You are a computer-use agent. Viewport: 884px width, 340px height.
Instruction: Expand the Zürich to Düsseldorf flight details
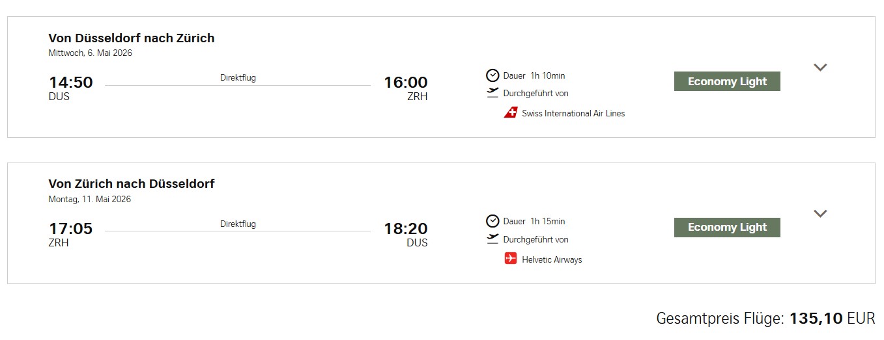pos(820,213)
